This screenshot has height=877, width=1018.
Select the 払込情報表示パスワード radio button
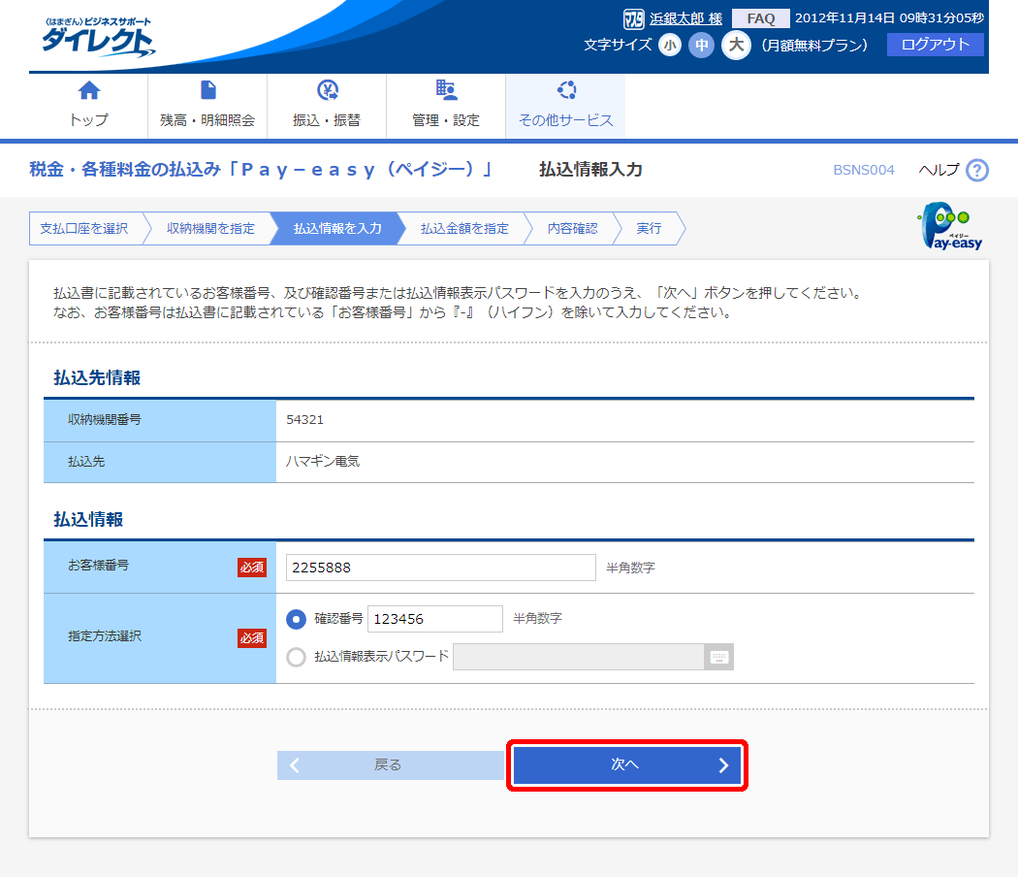297,657
